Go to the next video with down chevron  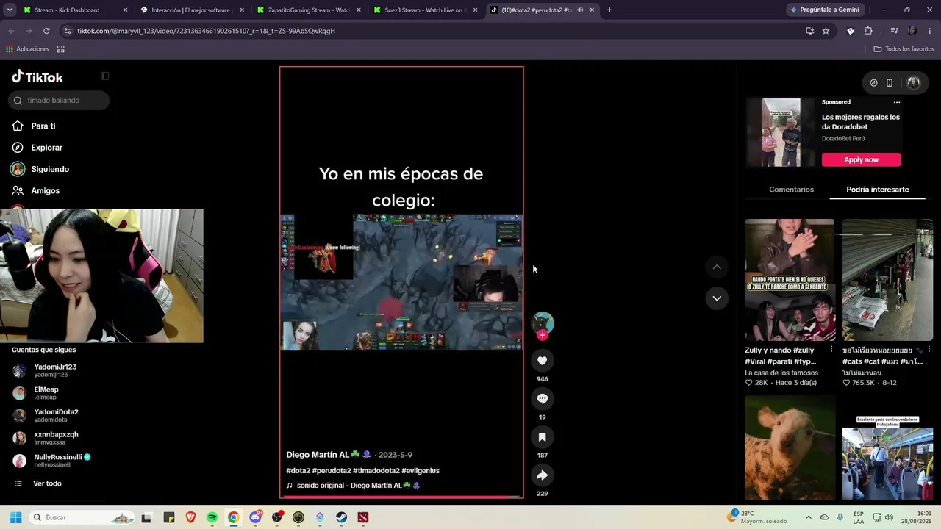(717, 298)
